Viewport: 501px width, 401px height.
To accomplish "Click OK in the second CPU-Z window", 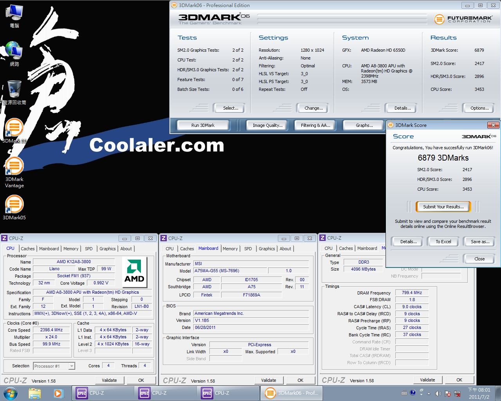I will tap(300, 380).
